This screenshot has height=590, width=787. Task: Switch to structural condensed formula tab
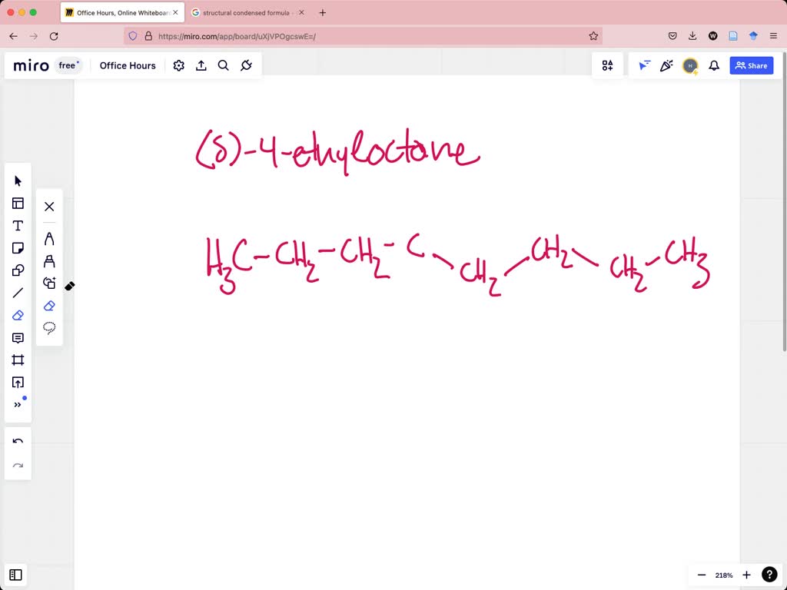pyautogui.click(x=247, y=12)
